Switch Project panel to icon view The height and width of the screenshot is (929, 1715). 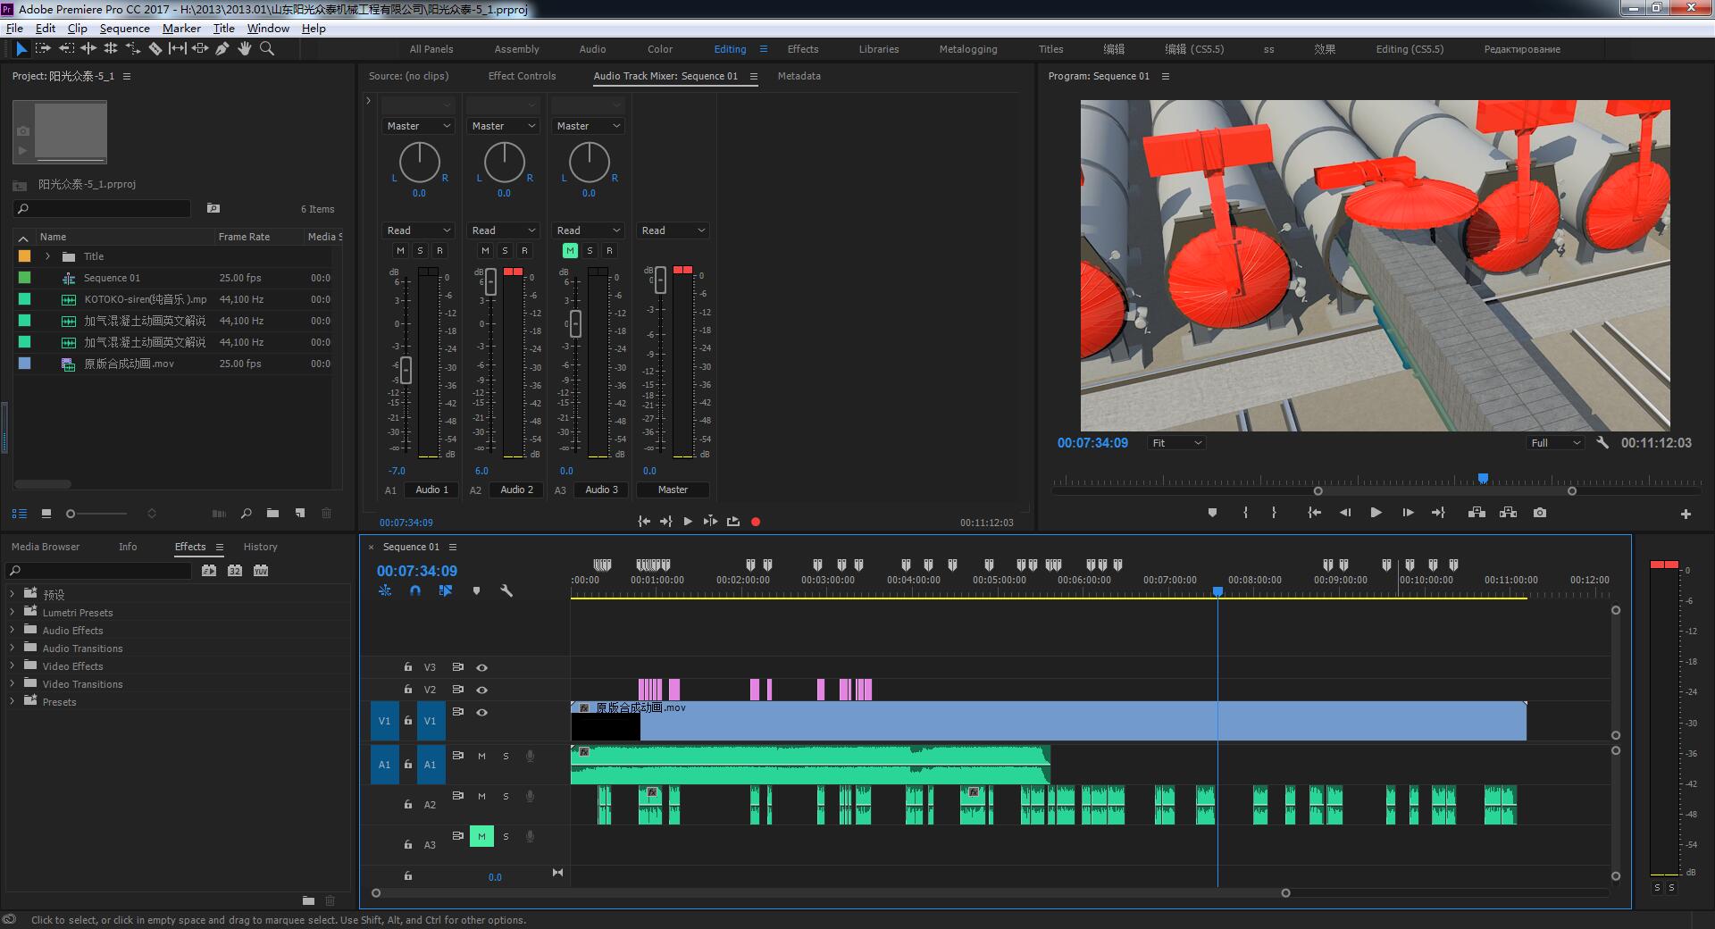[x=46, y=514]
